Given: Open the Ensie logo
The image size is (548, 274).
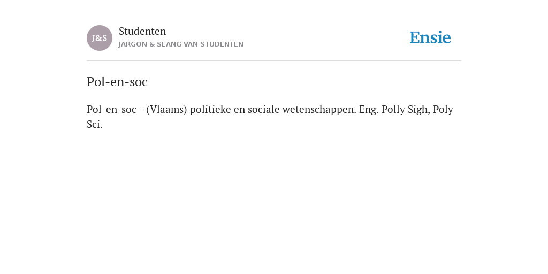Looking at the screenshot, I should click(430, 37).
